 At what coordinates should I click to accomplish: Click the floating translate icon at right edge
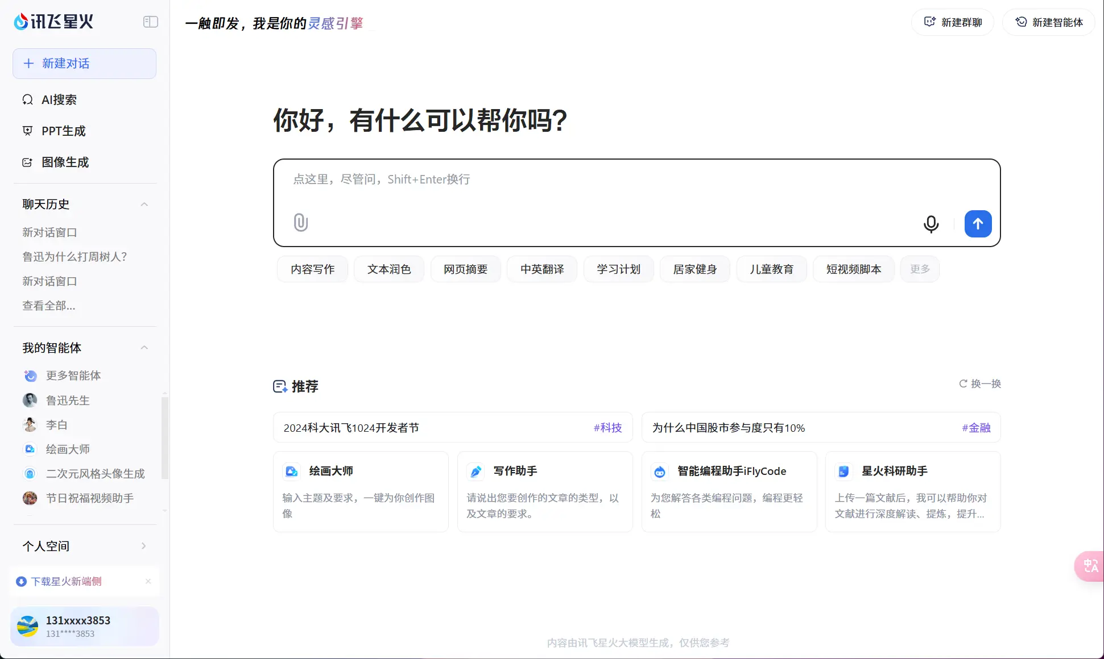(x=1090, y=566)
